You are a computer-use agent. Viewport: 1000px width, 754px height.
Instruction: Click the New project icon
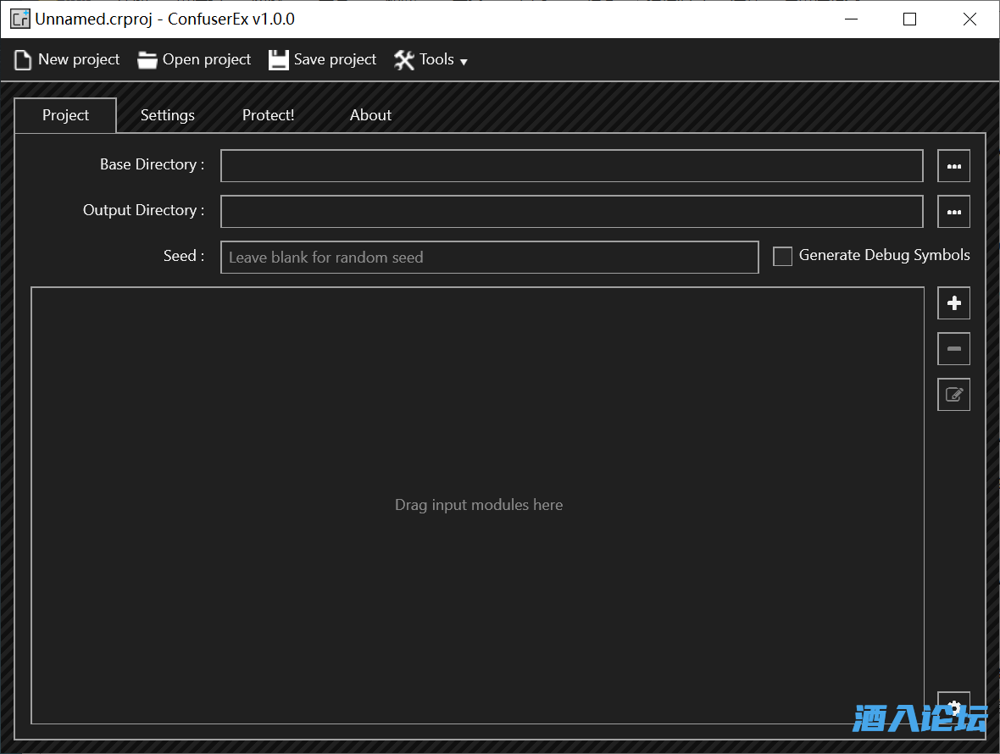pyautogui.click(x=23, y=60)
